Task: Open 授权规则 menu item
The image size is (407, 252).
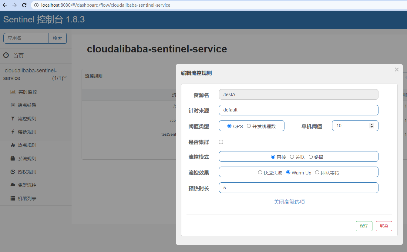Action: [x=27, y=172]
